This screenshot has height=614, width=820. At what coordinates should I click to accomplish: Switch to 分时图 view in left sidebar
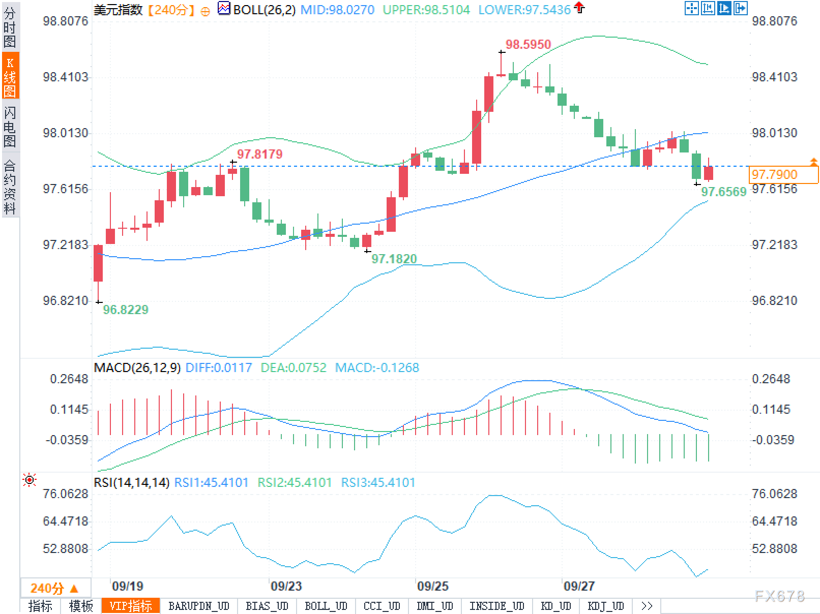click(10, 27)
